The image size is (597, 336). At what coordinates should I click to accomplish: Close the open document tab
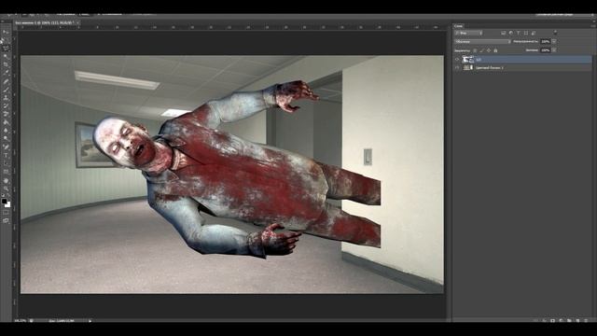coord(77,22)
